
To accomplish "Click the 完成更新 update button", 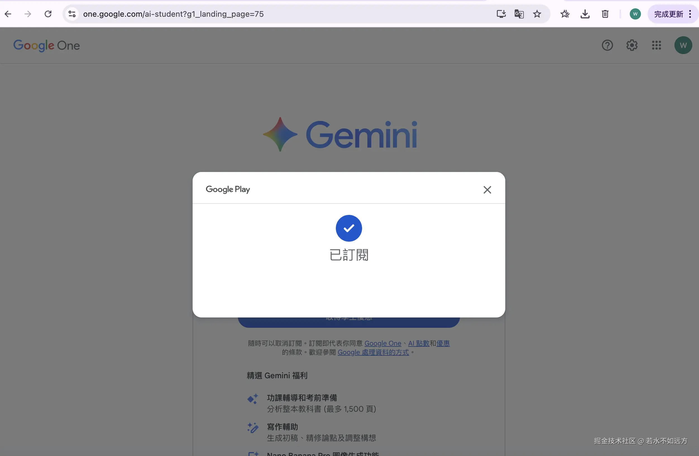I will point(669,14).
